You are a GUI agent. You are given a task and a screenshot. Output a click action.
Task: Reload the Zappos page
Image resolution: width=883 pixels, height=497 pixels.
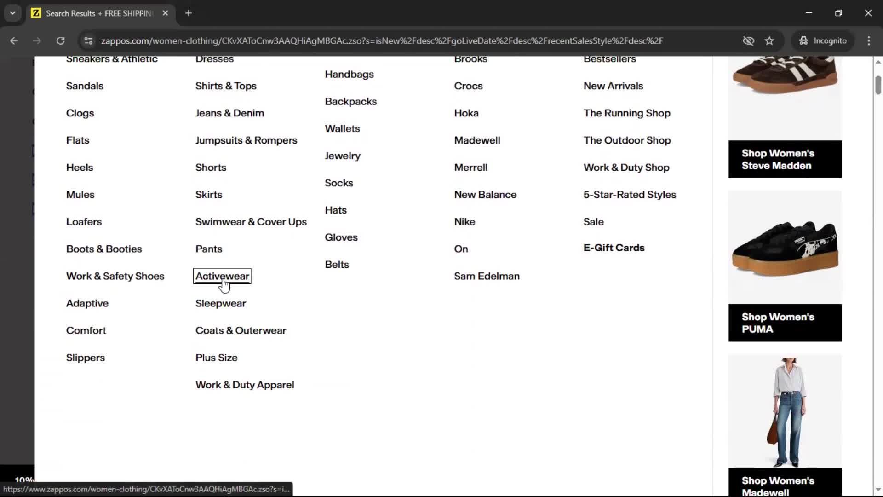point(60,41)
